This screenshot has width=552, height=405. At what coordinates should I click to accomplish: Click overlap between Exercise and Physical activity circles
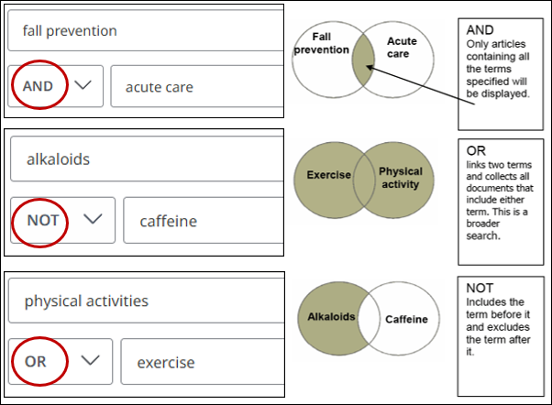click(366, 176)
